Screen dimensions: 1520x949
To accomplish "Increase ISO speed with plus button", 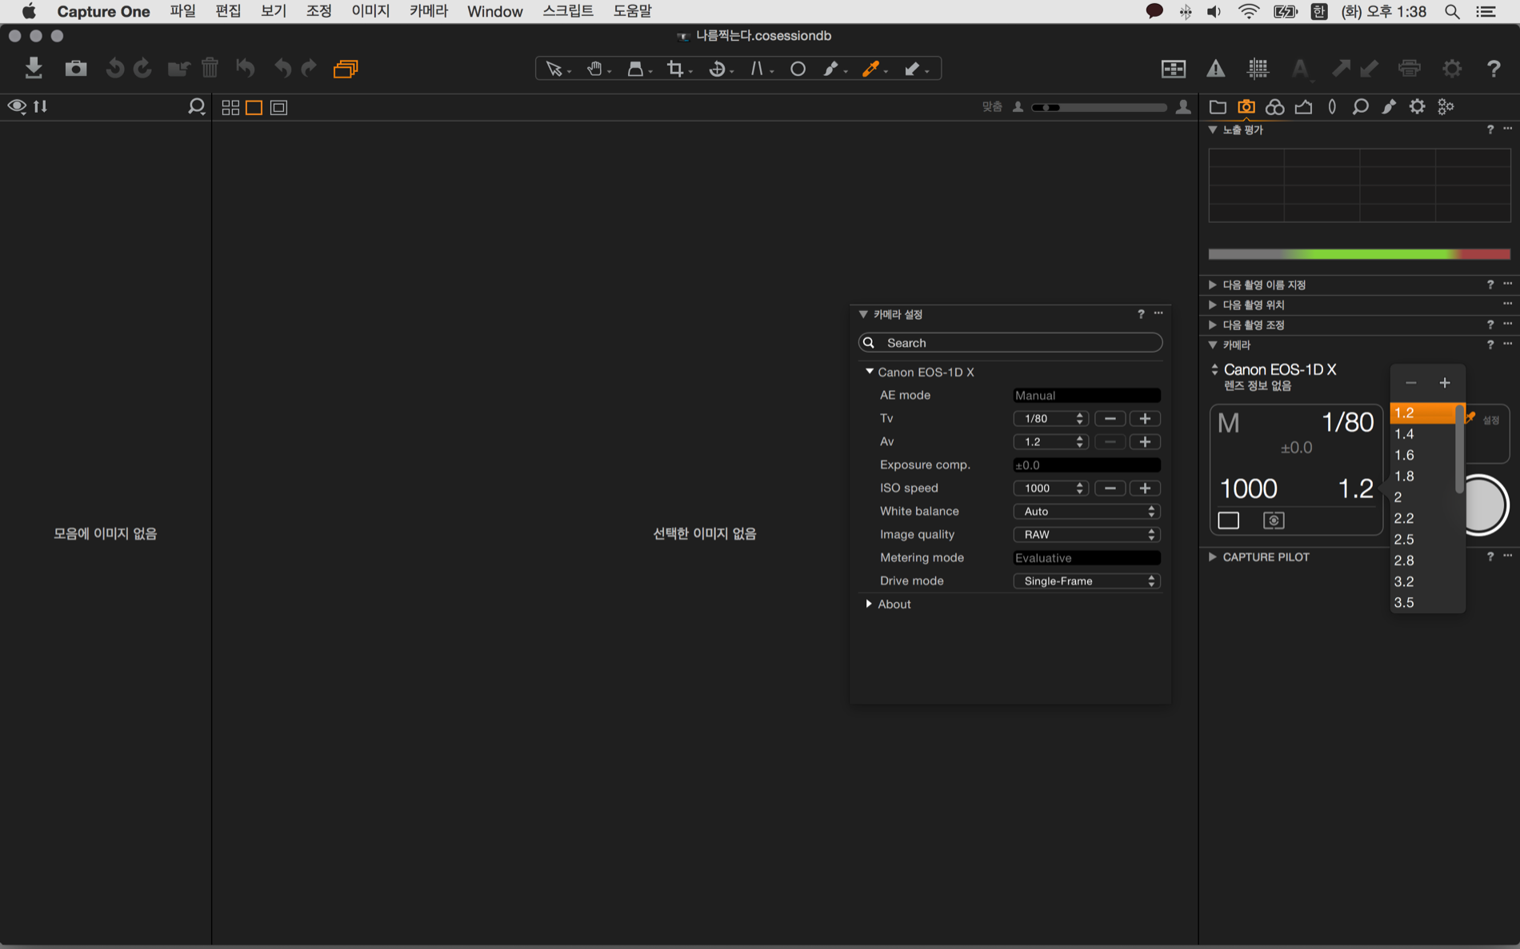I will click(1145, 488).
